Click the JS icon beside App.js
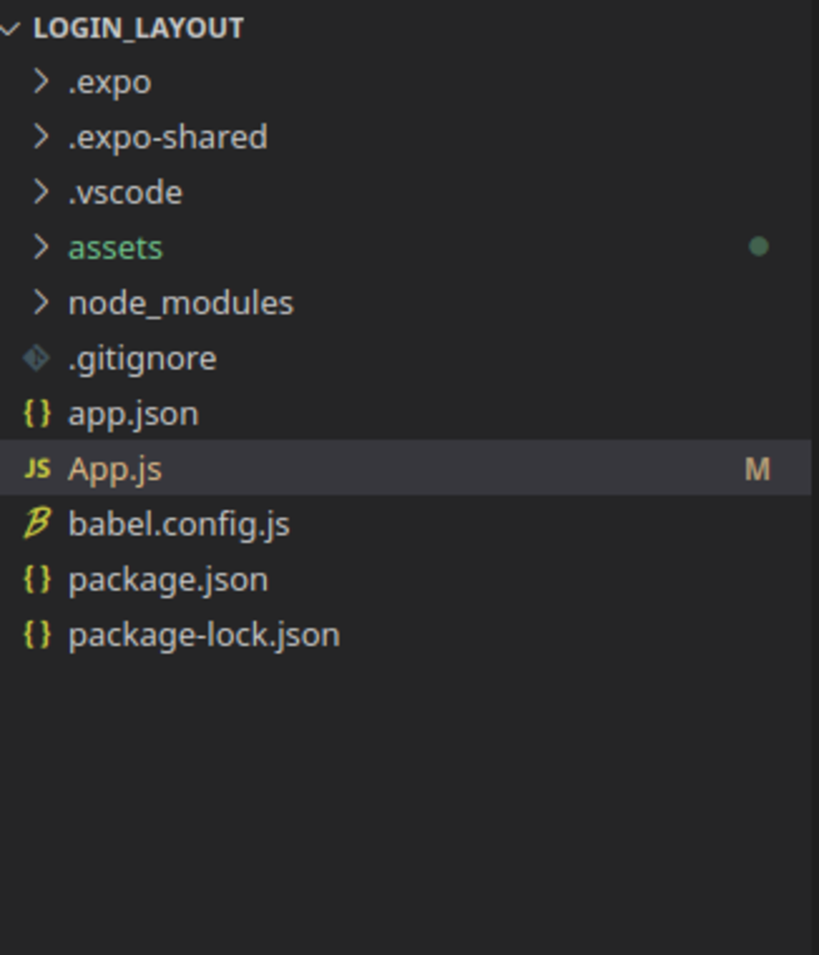Viewport: 819px width, 955px height. [x=37, y=469]
